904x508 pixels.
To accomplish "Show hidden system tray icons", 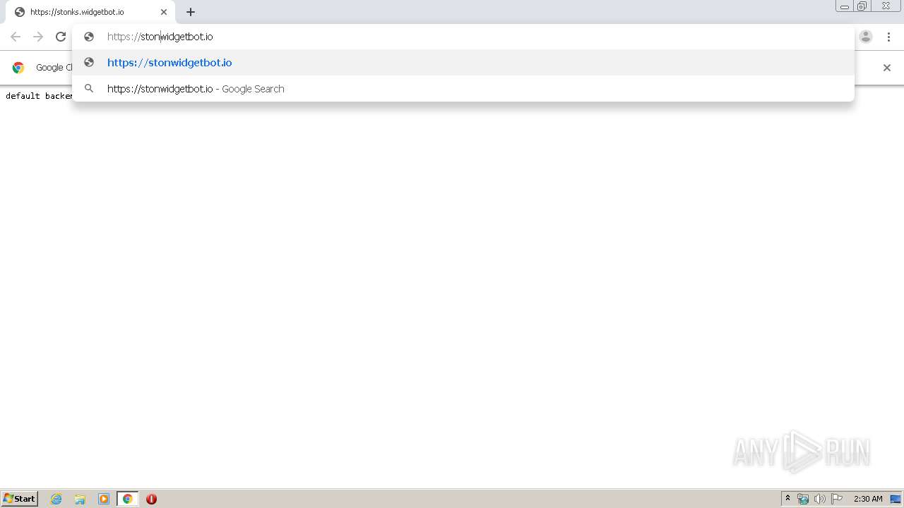I will click(x=788, y=499).
